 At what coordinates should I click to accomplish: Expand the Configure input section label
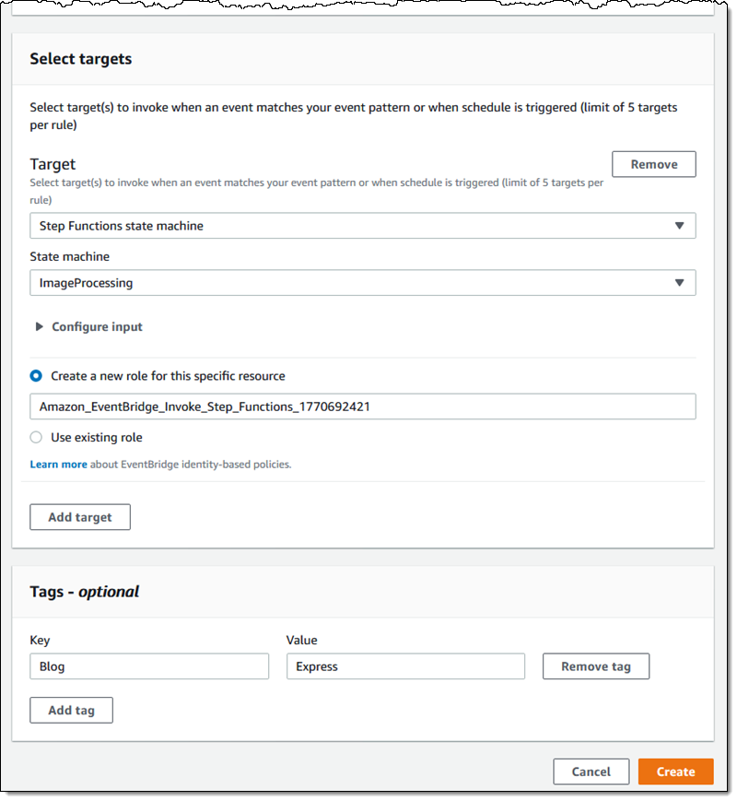coord(97,326)
